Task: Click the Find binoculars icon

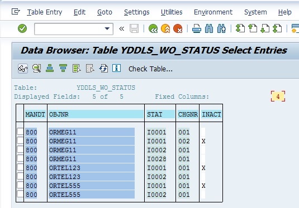Action: click(x=209, y=29)
